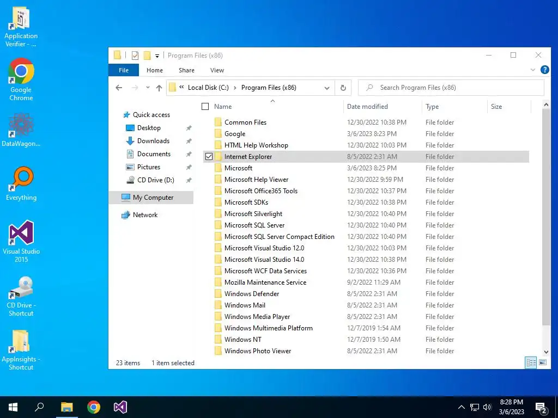
Task: Open the DataWagon desktop shortcut
Action: point(21,130)
